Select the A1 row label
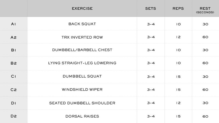The height and width of the screenshot is (123, 219). [13, 24]
